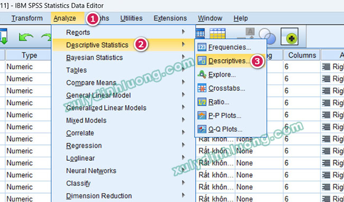
Task: Click the yellow and white grid toolbar icon
Action: pyautogui.click(x=218, y=33)
